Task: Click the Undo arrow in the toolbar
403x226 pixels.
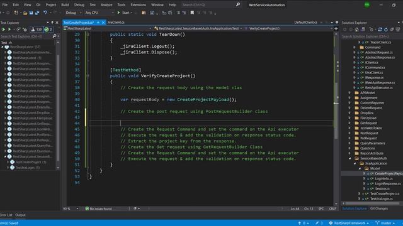Action: [x=45, y=13]
